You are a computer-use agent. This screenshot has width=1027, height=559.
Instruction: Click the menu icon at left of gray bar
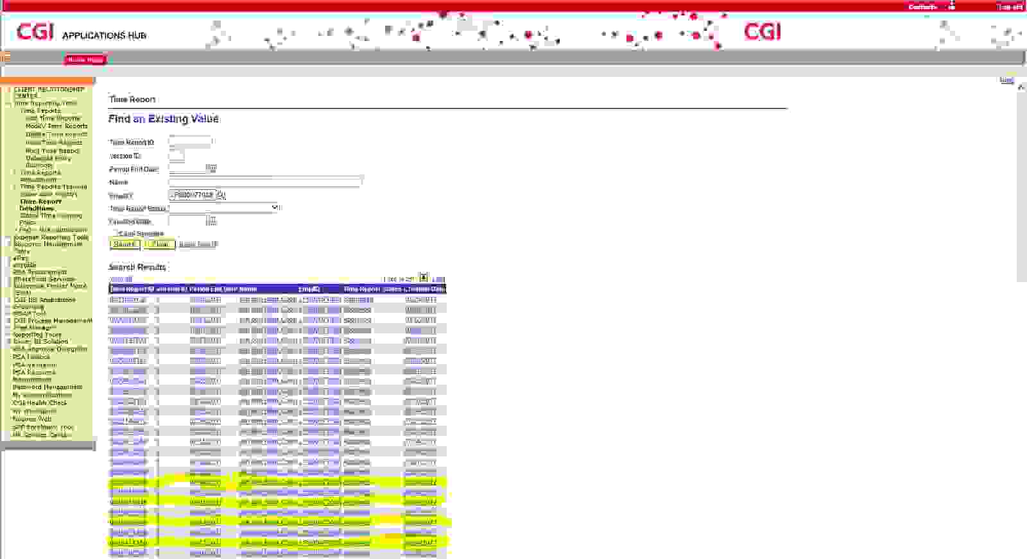tap(5, 57)
